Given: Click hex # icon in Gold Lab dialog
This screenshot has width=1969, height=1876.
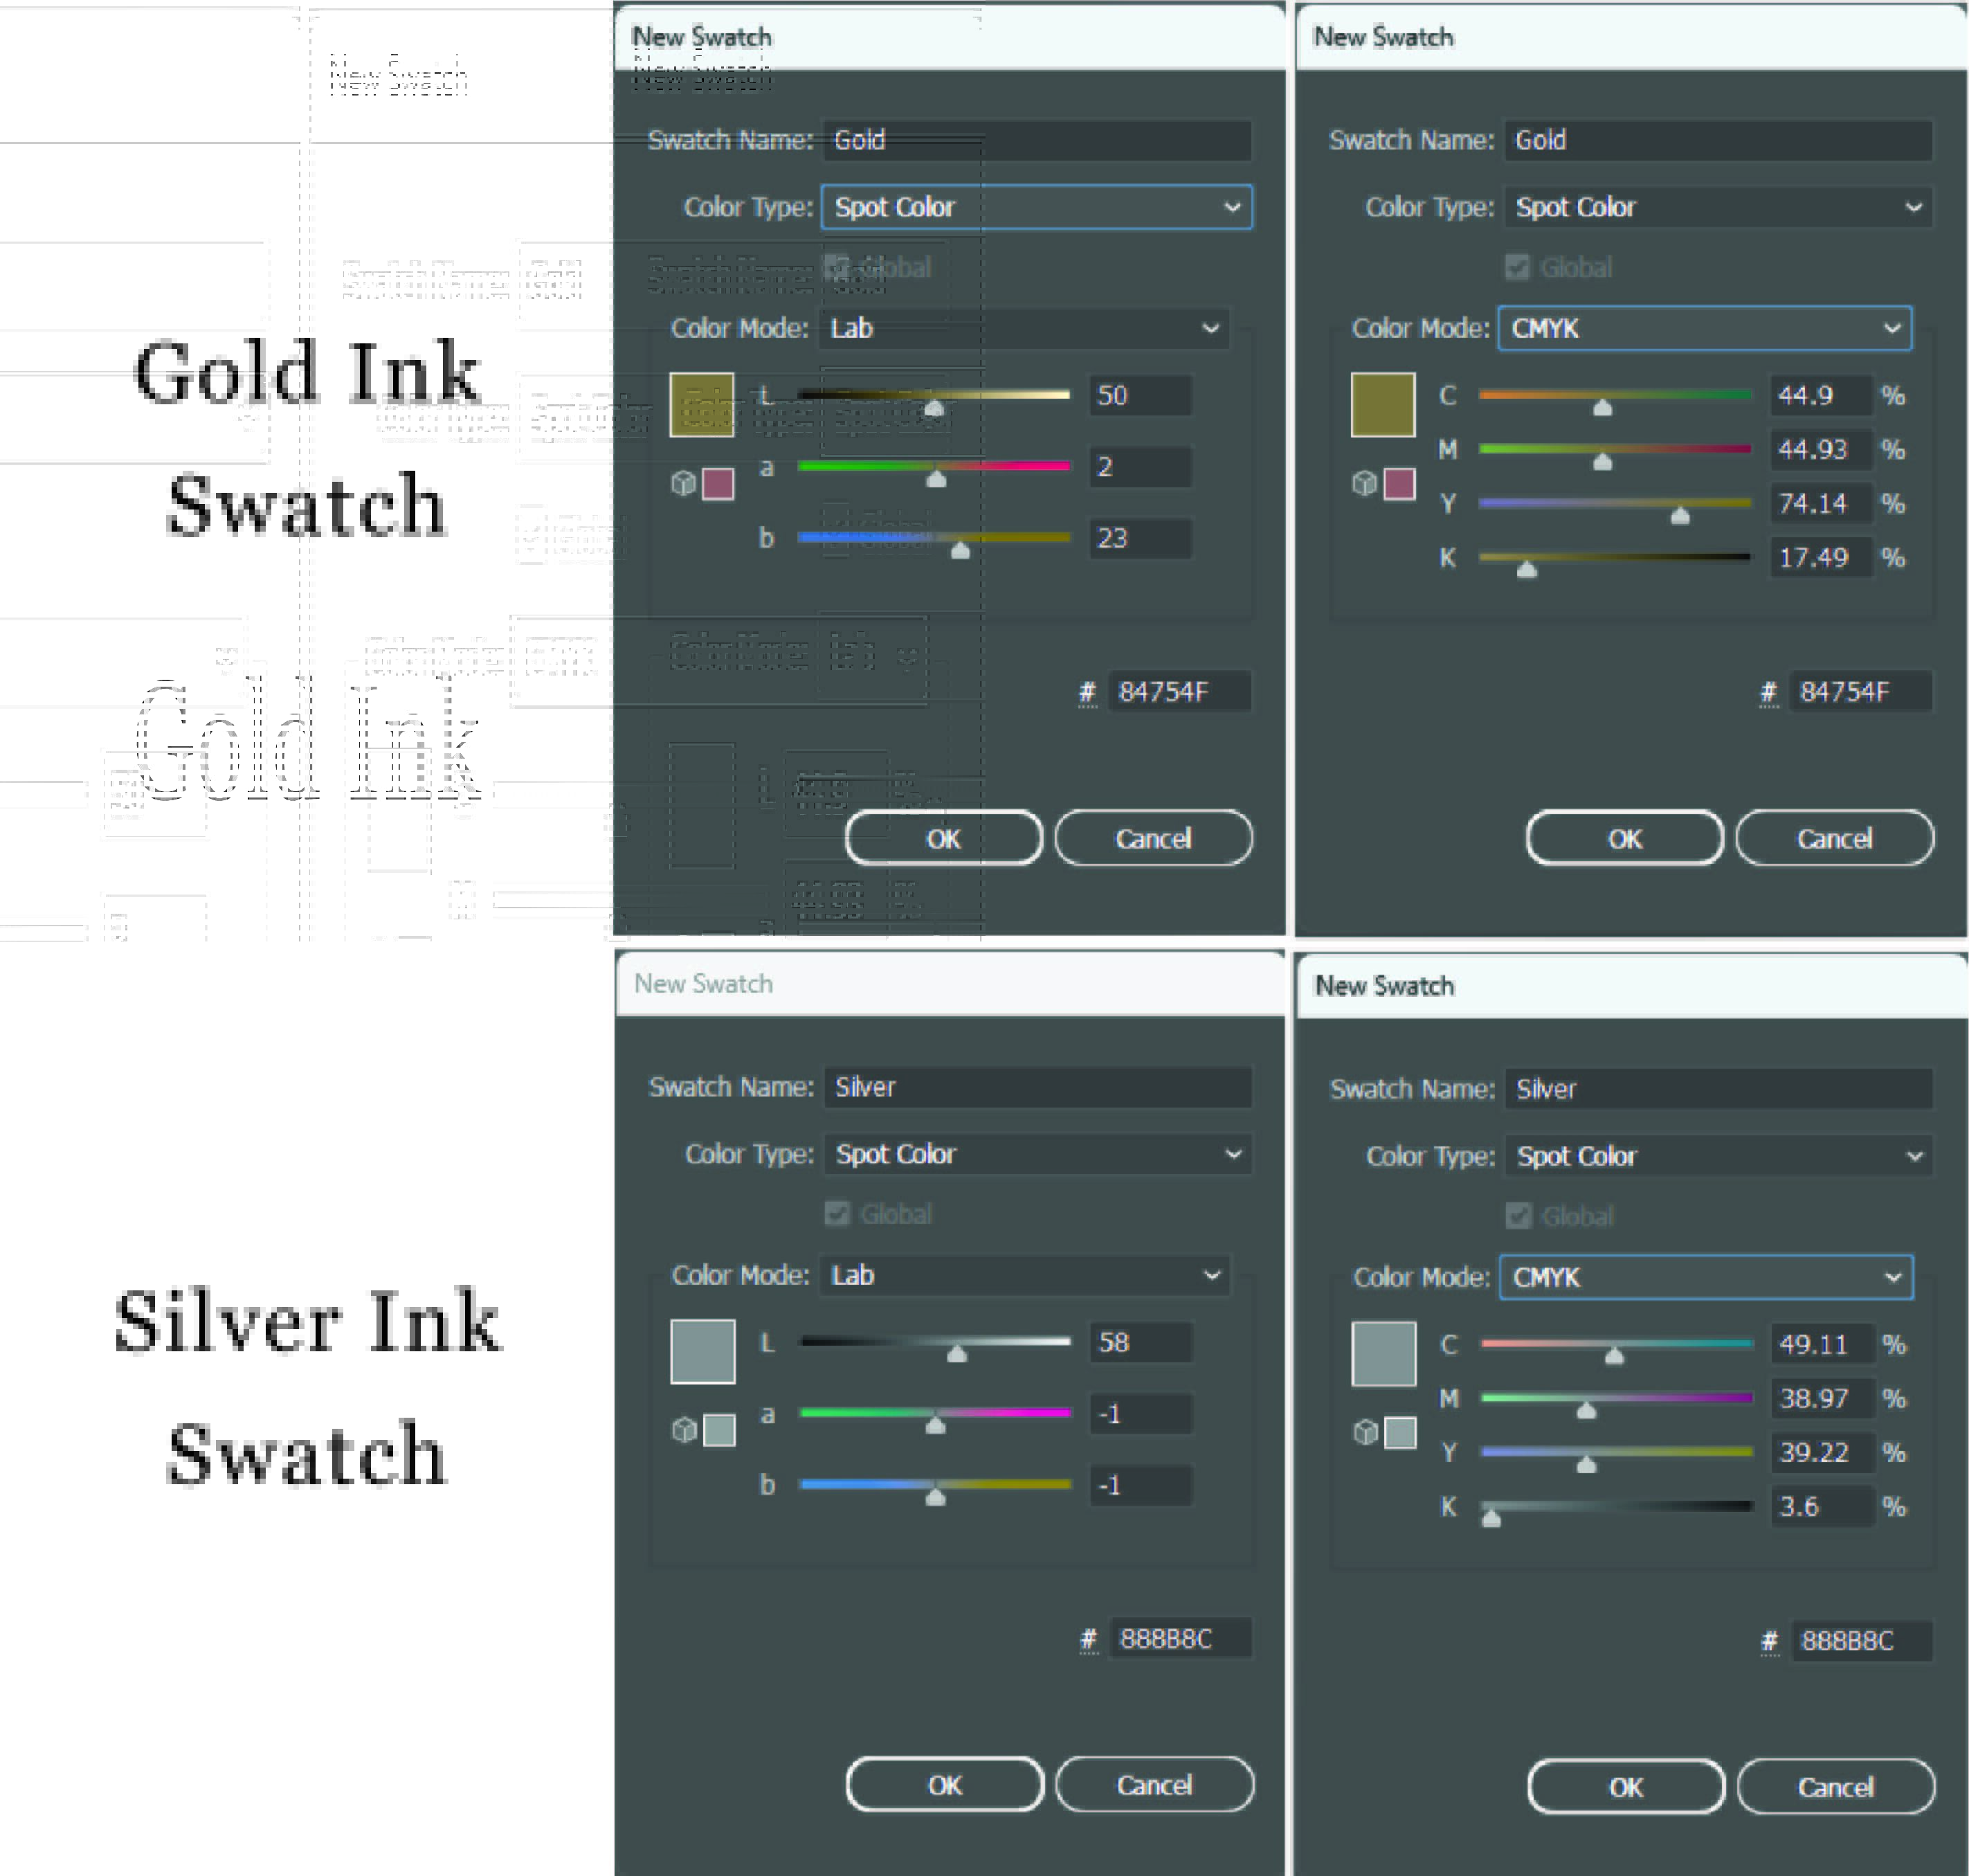Looking at the screenshot, I should click(x=1088, y=692).
